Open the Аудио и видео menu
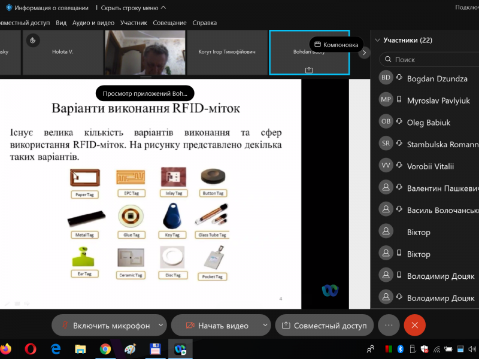Image resolution: width=479 pixels, height=359 pixels. point(93,23)
